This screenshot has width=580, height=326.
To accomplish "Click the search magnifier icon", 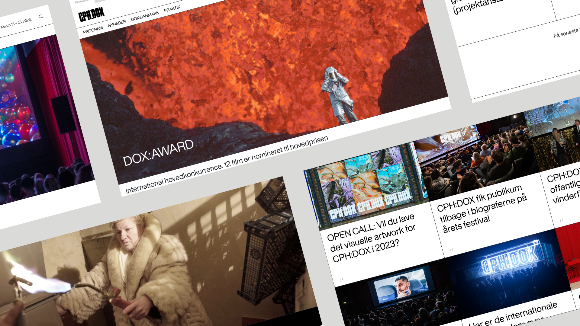I will pyautogui.click(x=41, y=17).
